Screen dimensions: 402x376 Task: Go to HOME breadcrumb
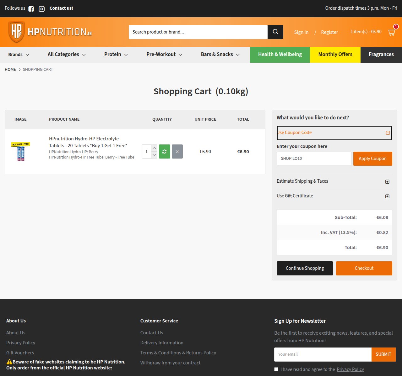pyautogui.click(x=10, y=70)
